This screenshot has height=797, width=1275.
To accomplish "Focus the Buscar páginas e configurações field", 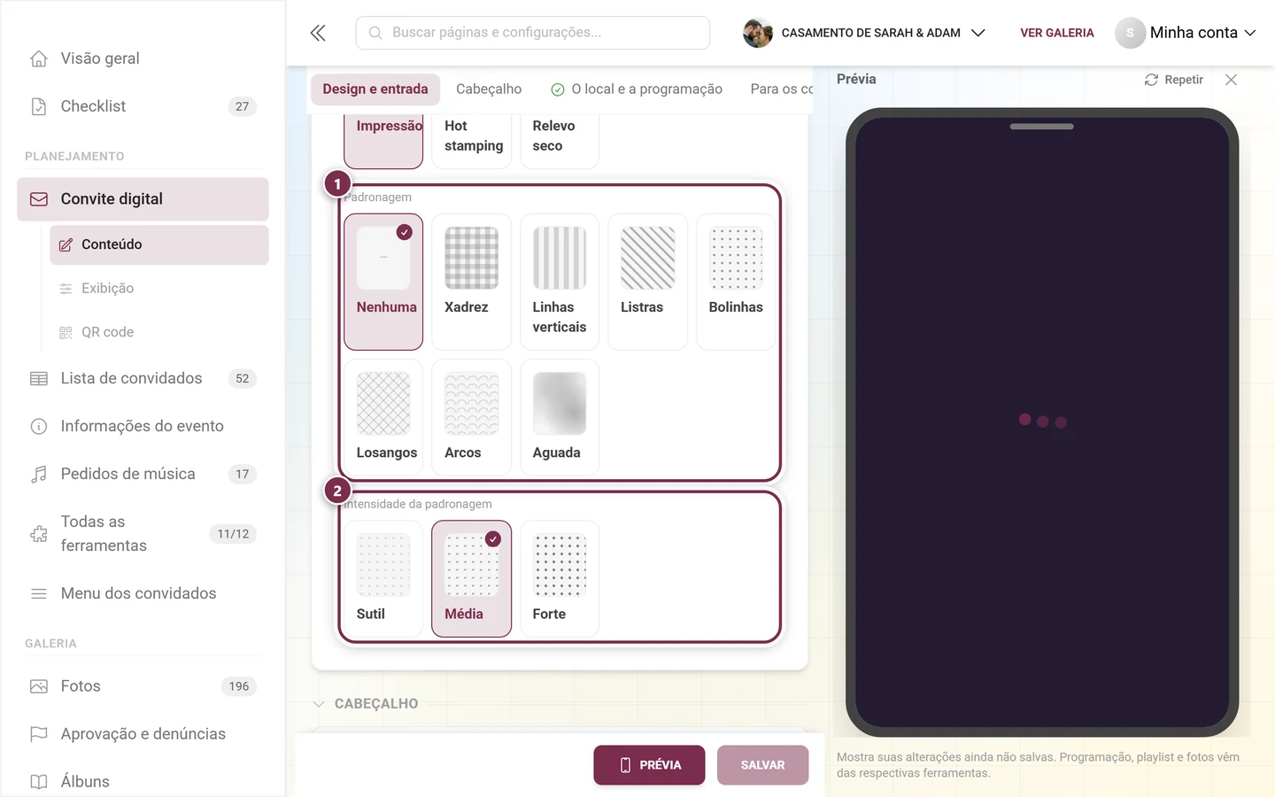I will 533,33.
